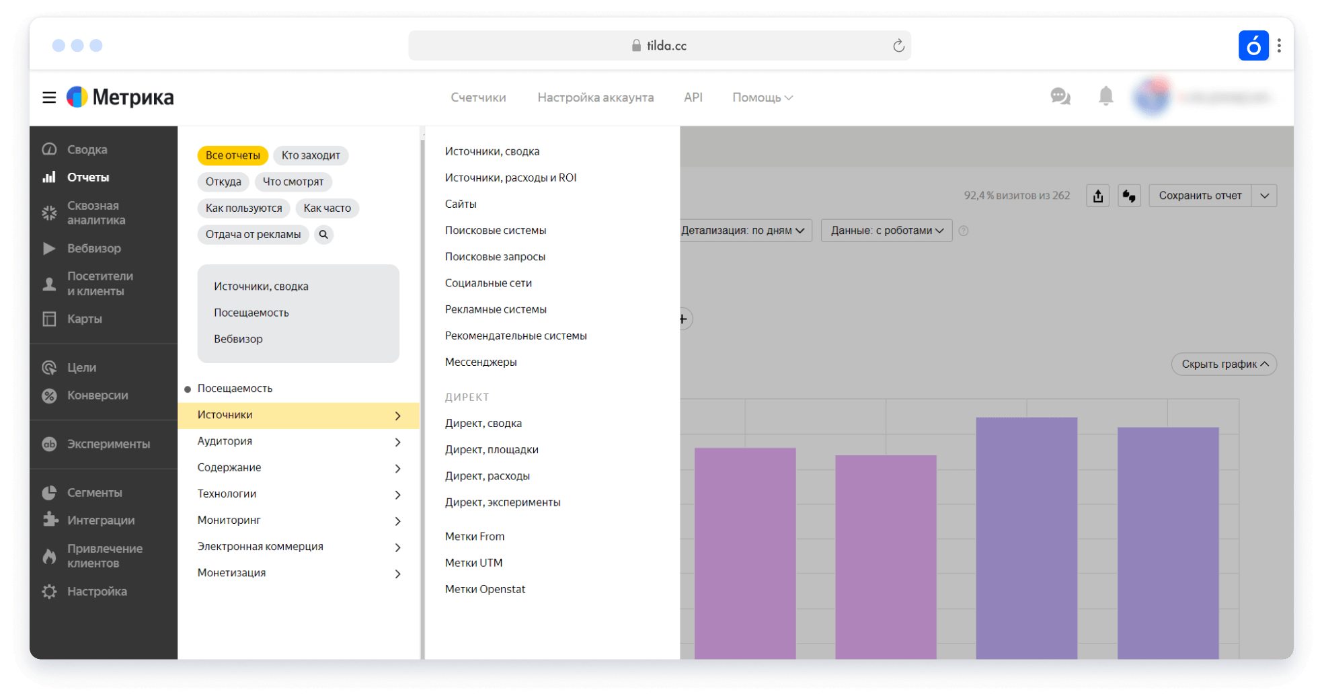The image size is (1322, 700).
Task: Expand the Электронная коммерция report group
Action: pyautogui.click(x=299, y=547)
